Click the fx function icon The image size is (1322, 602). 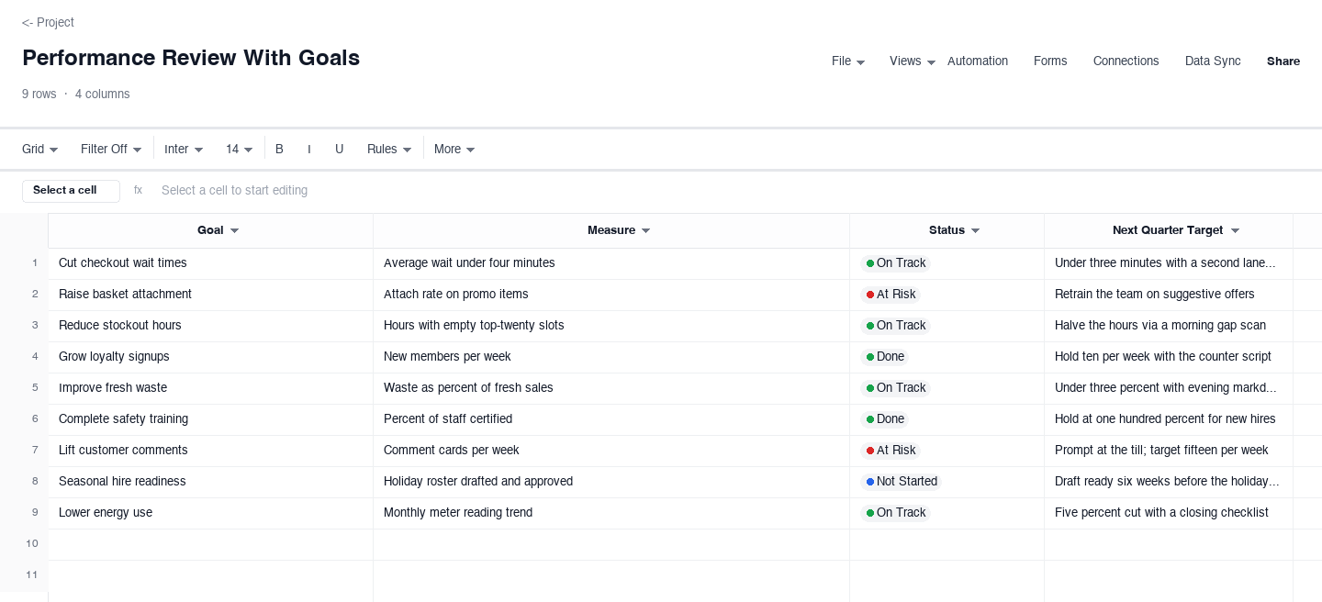(138, 191)
